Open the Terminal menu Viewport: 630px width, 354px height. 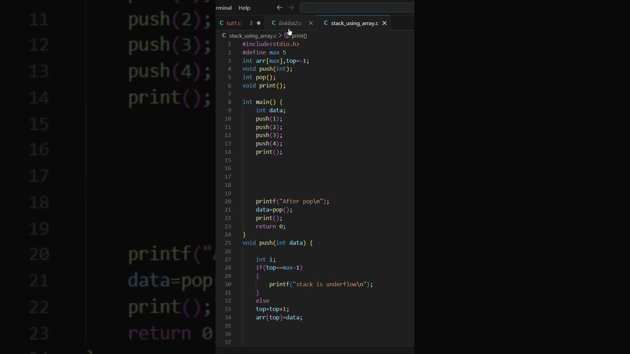[224, 8]
